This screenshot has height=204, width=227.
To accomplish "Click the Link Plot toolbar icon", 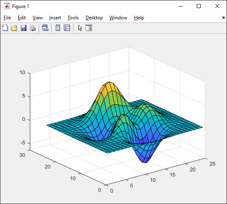I will [45, 28].
